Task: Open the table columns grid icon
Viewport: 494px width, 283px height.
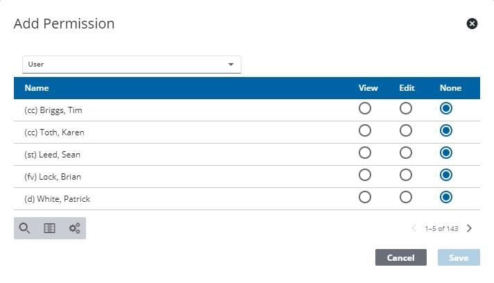Action: click(x=49, y=228)
